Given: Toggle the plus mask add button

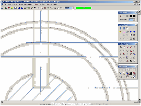Looking at the screenshot, I should 131,70.
